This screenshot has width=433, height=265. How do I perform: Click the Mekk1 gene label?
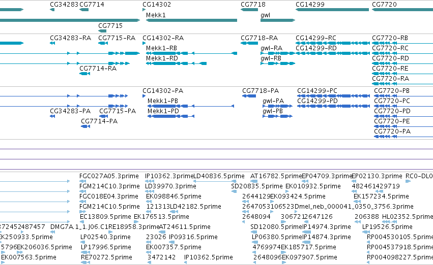tap(156, 15)
